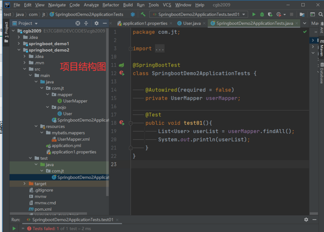324x232 pixels.
Task: Click the snowflake icon in navigation bar
Action: pyautogui.click(x=133, y=14)
